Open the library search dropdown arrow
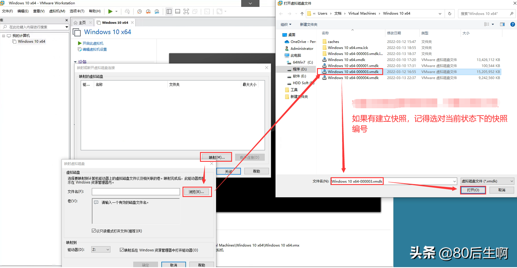The width and height of the screenshot is (517, 268). 67,27
